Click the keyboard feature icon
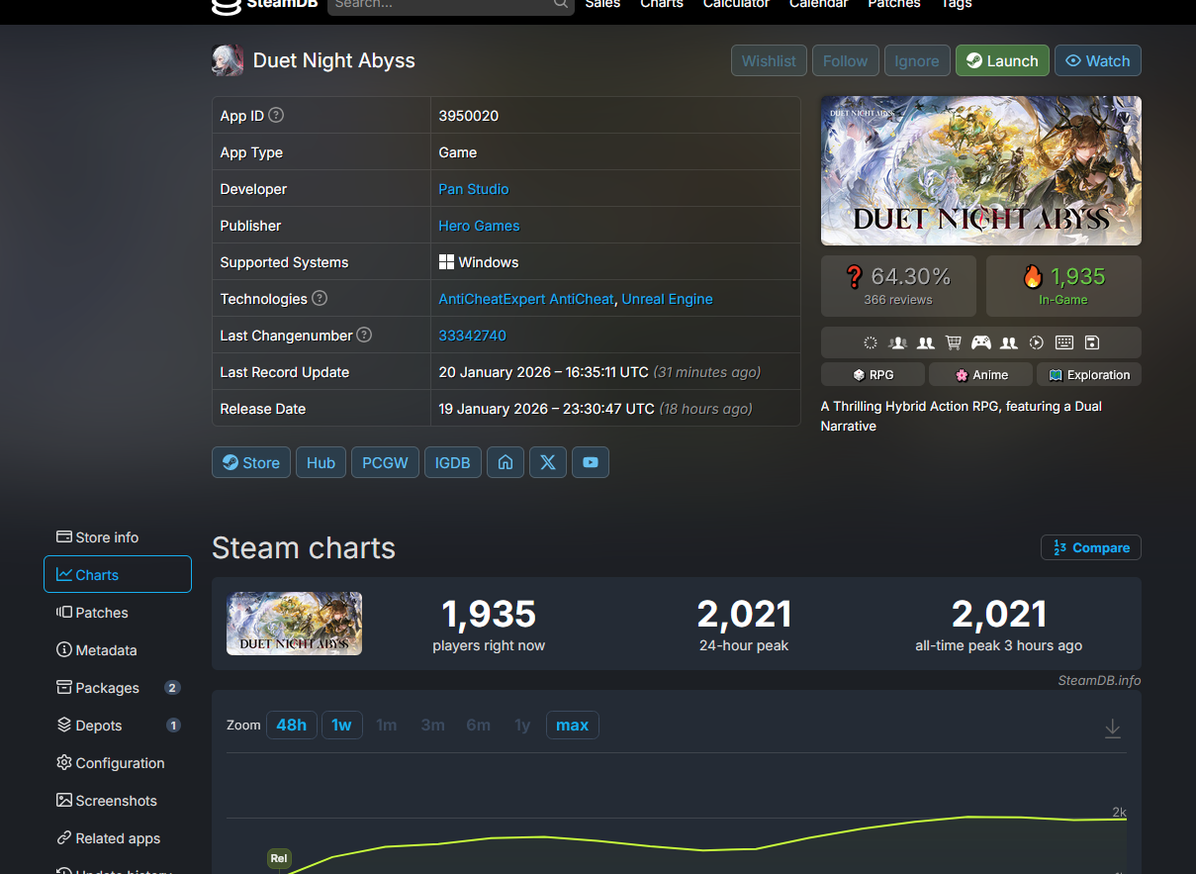The image size is (1196, 874). pos(1064,342)
